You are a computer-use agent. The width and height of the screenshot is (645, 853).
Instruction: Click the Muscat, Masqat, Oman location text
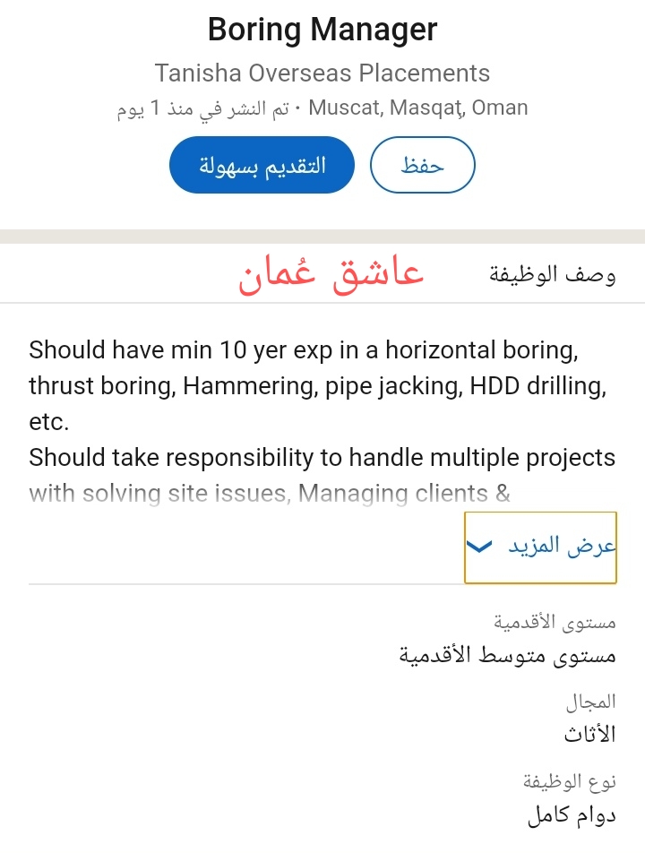pos(417,108)
